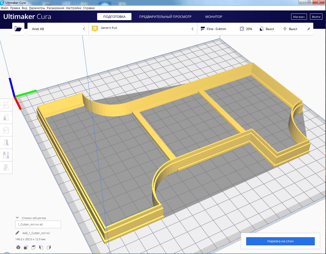Collapse the Список объектов object list

(17, 218)
